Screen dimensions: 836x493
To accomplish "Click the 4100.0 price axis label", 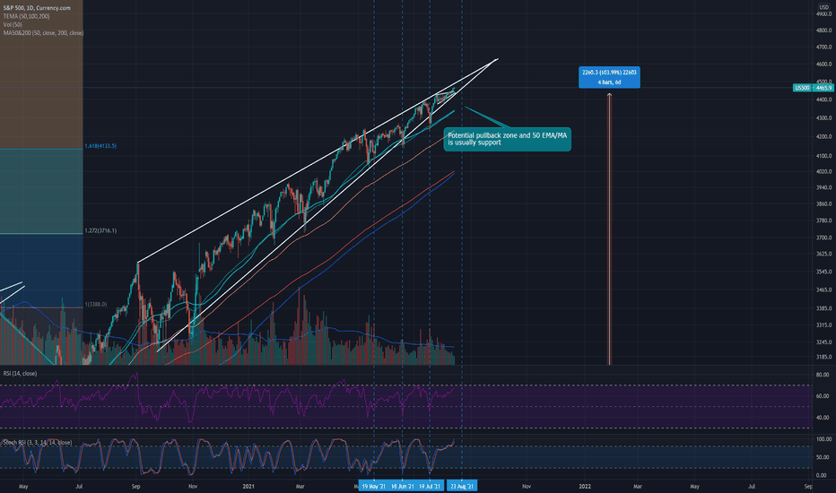I will [823, 156].
